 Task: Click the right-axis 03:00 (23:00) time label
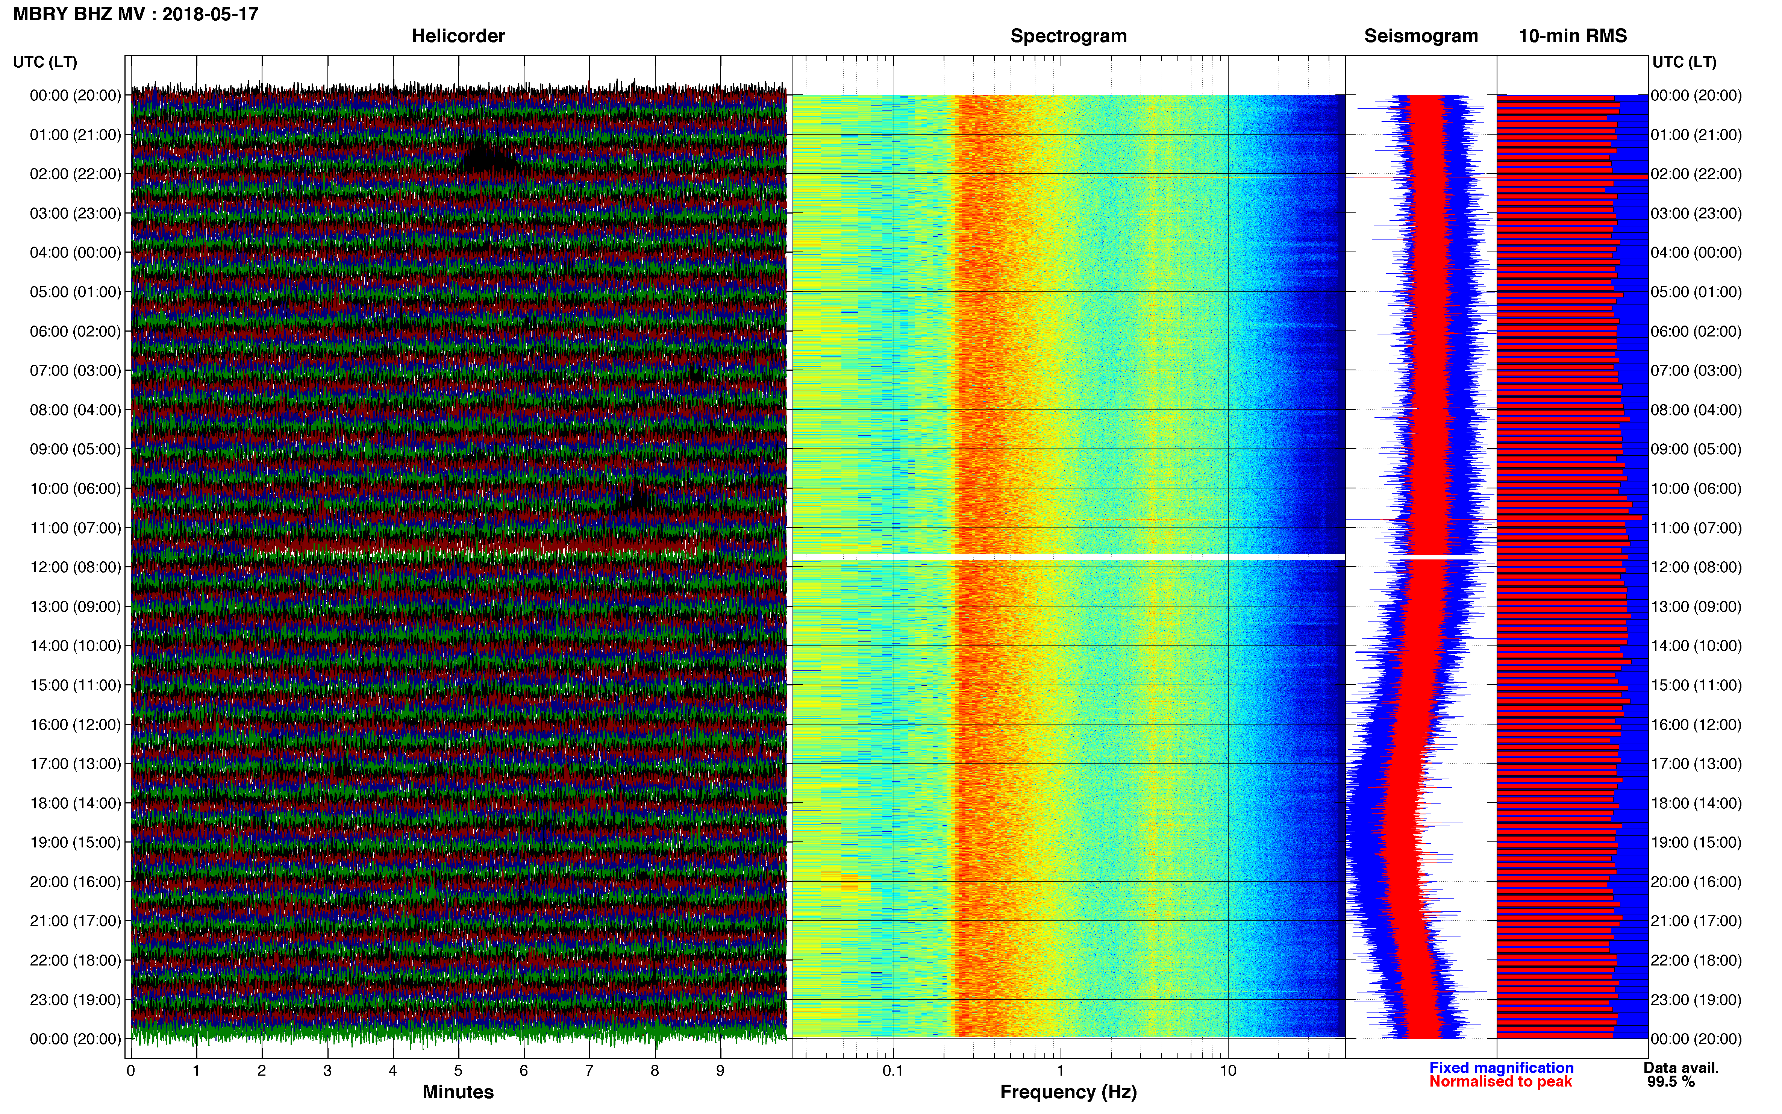click(x=1697, y=214)
